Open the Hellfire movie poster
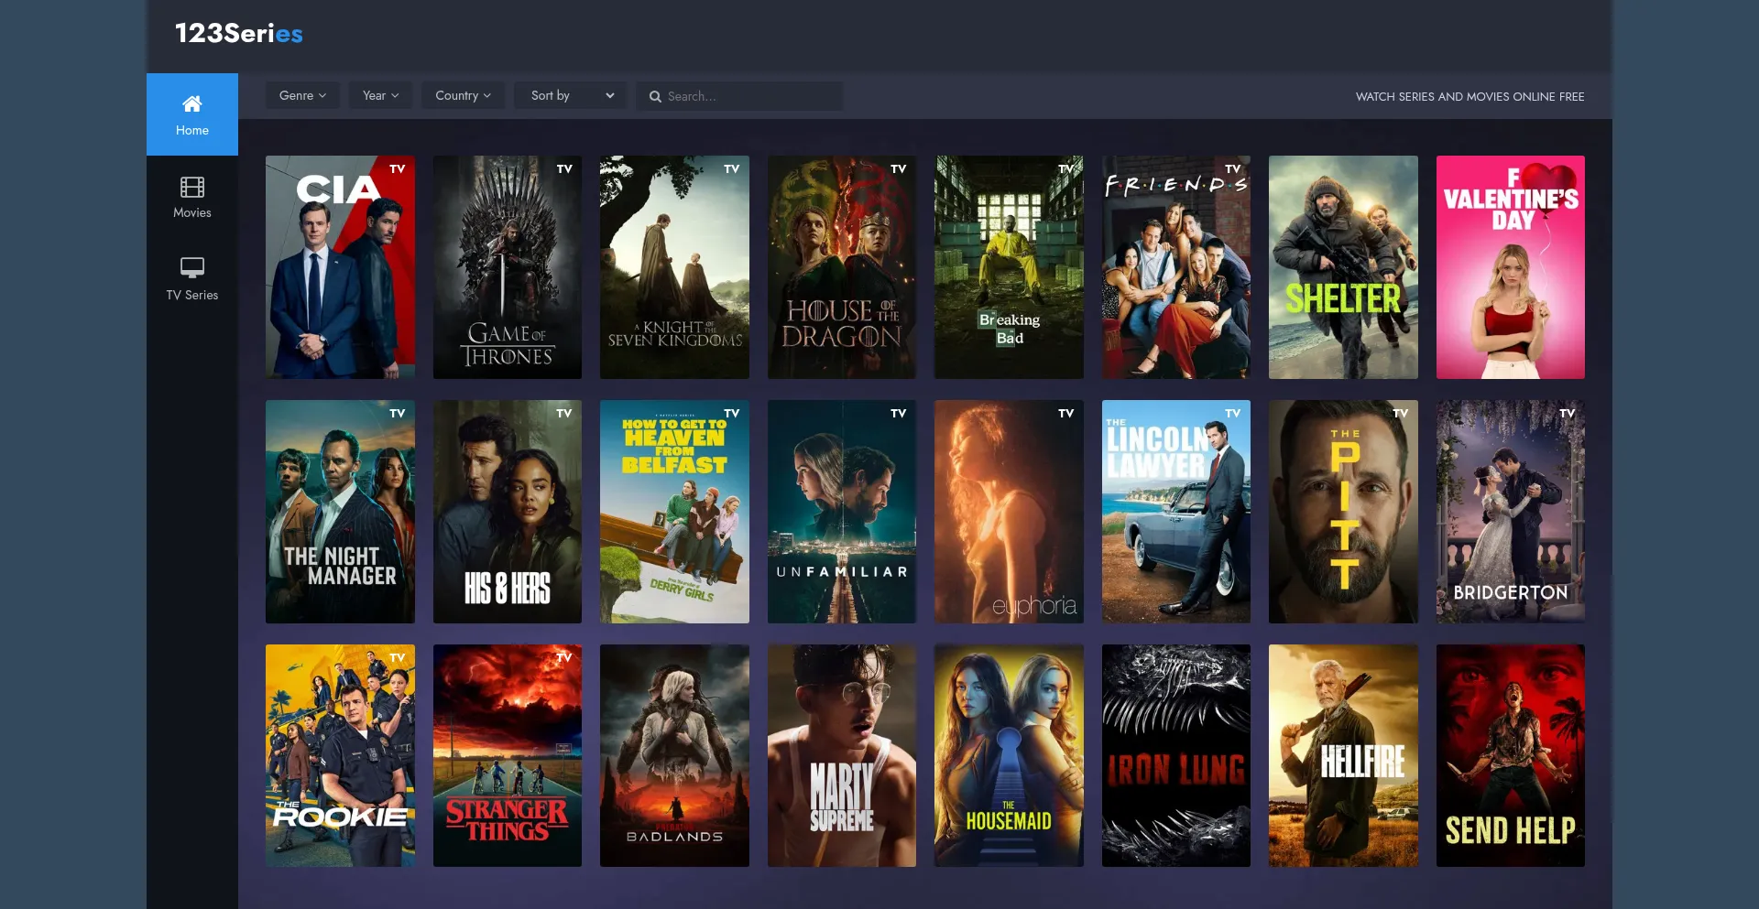Image resolution: width=1759 pixels, height=909 pixels. 1343,756
